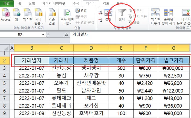Click header cell 거래처
This screenshot has width=191, height=118.
[61, 60]
